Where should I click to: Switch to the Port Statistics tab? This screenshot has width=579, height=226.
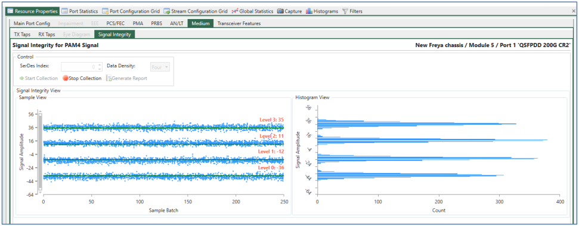pos(79,11)
